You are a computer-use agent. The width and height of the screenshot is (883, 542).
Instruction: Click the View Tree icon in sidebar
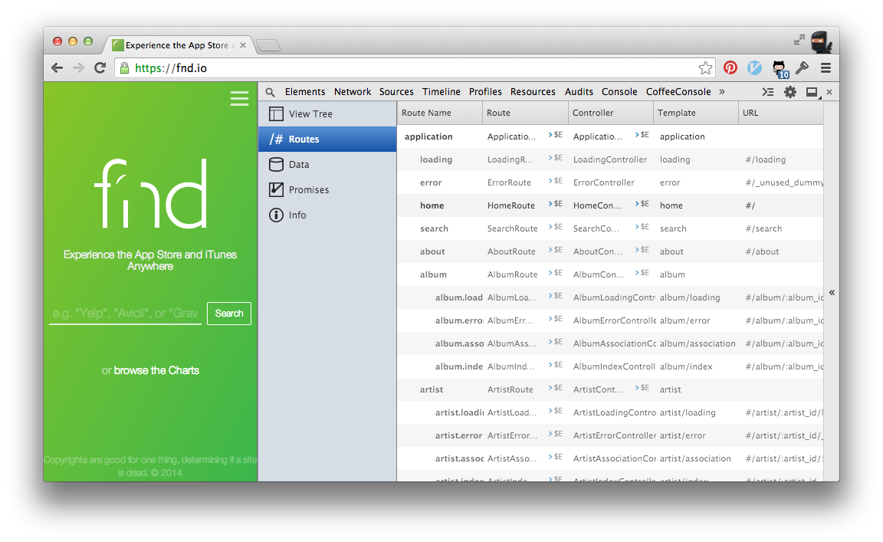276,113
